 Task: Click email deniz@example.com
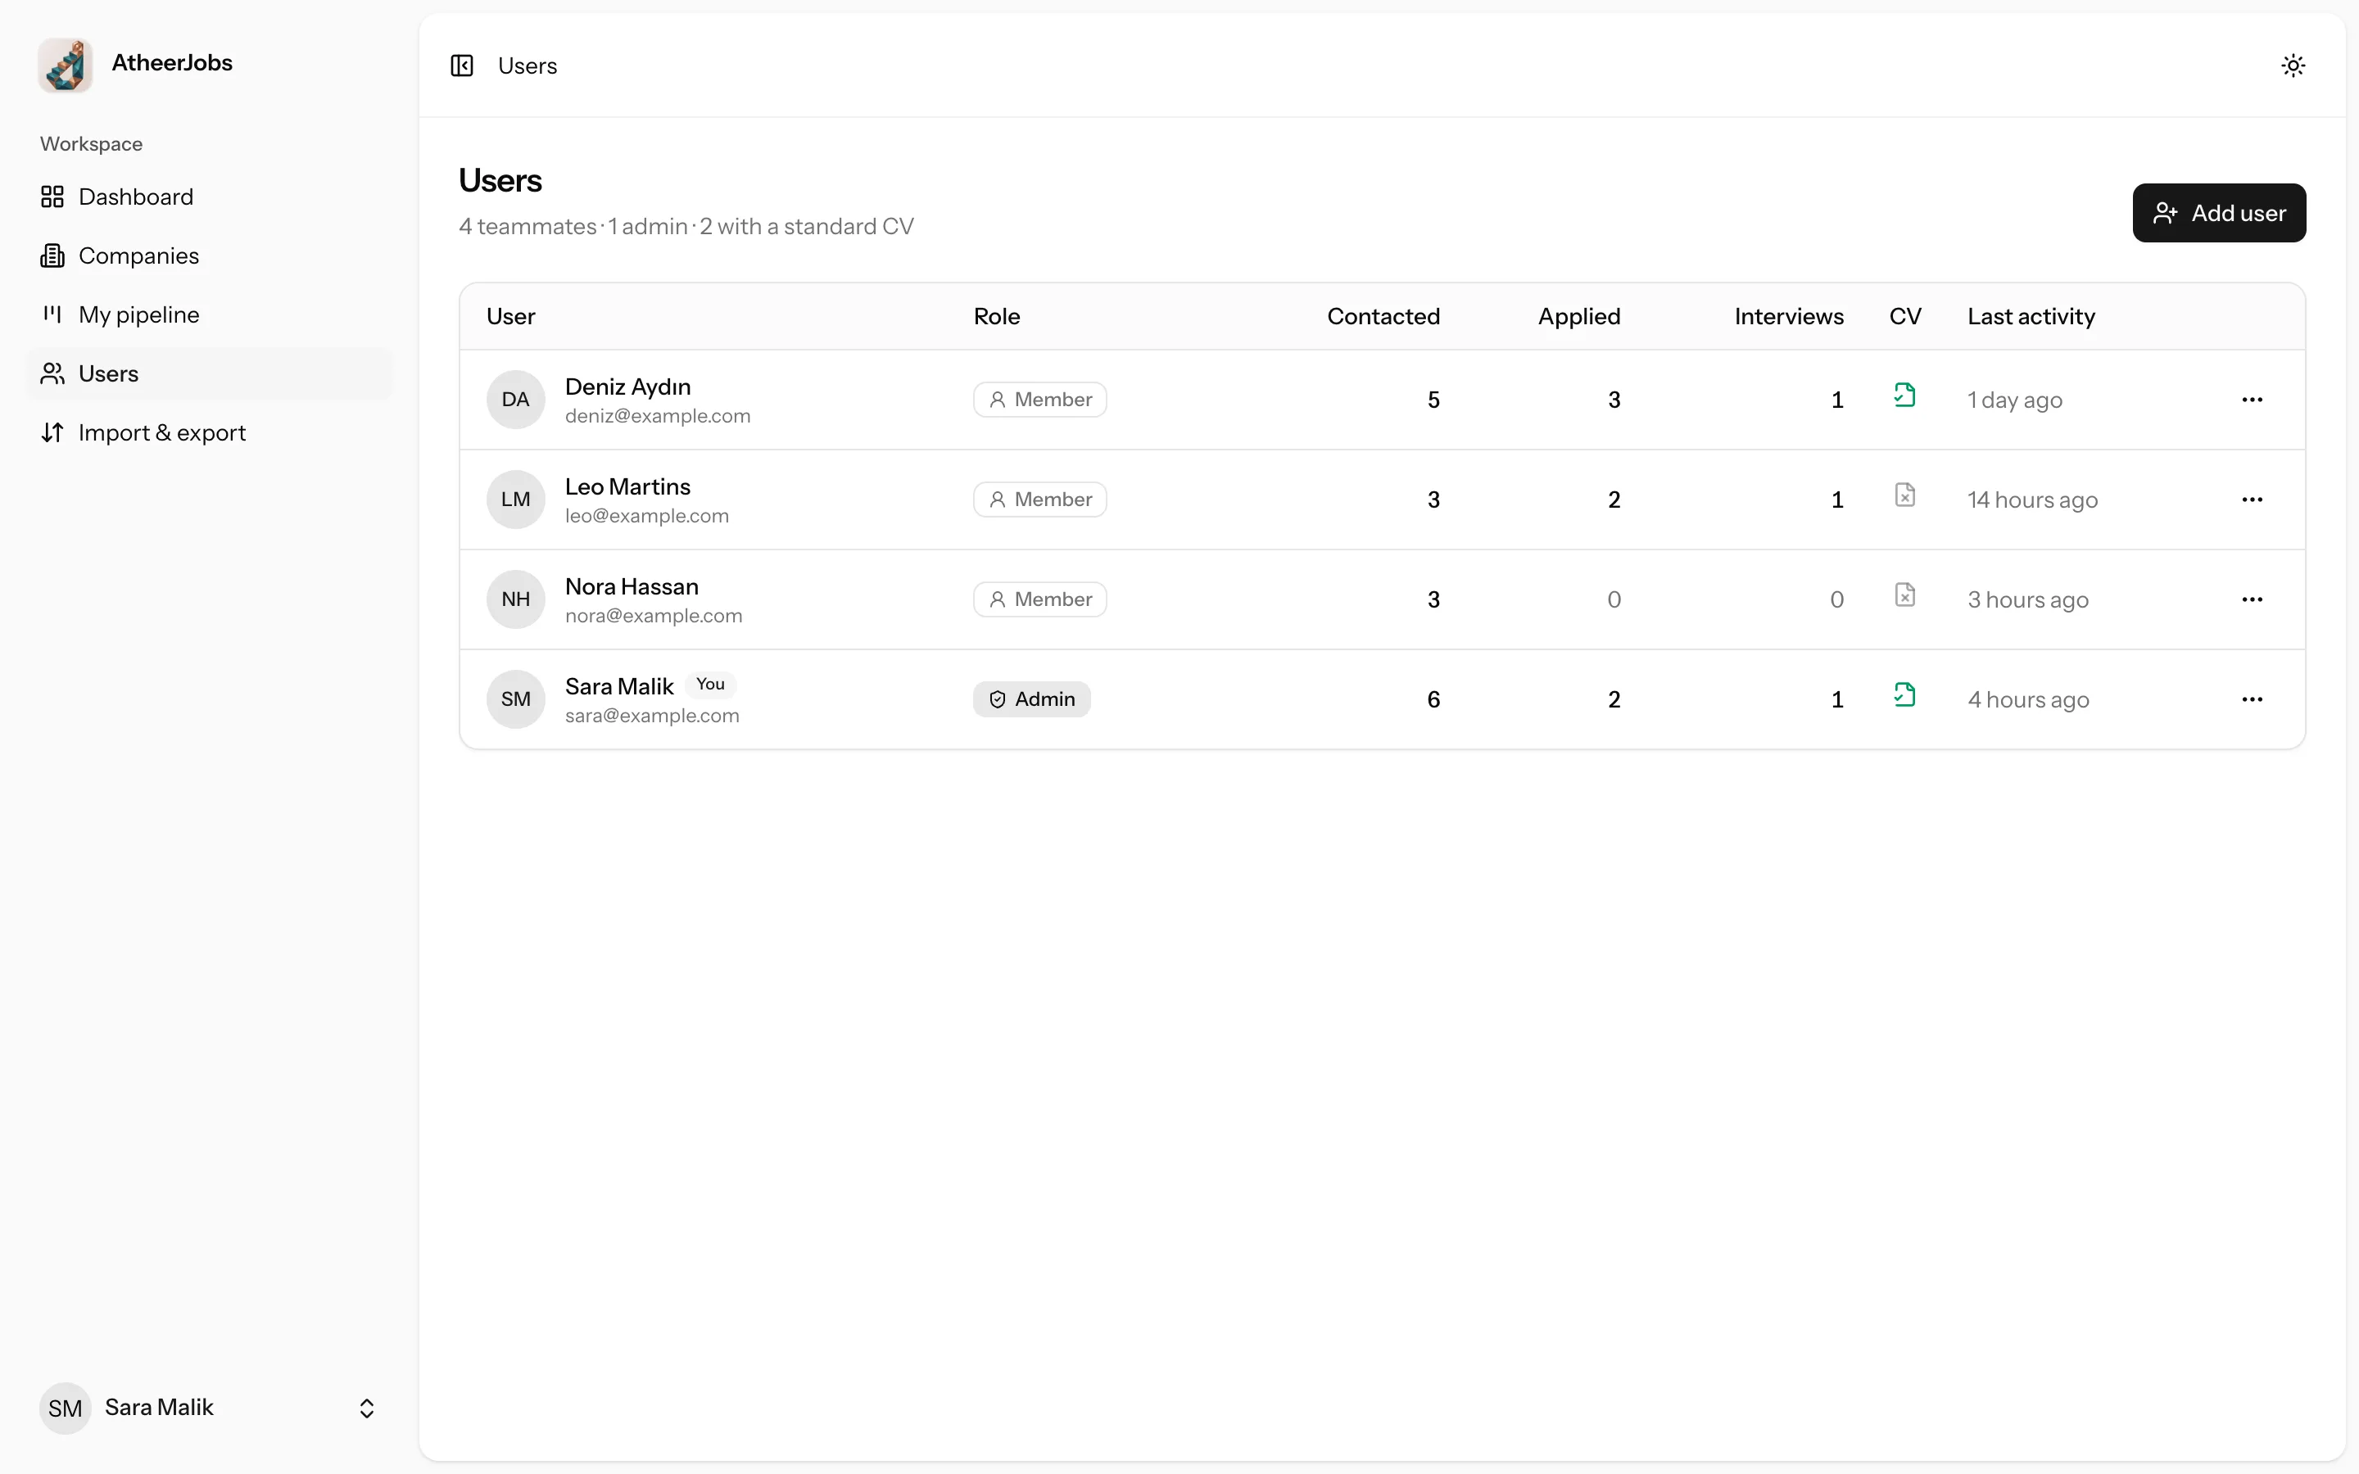658,416
